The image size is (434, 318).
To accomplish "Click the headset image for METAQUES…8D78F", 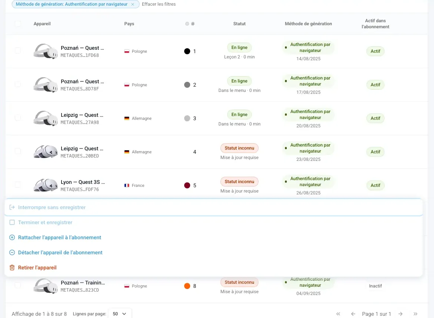I will [46, 85].
